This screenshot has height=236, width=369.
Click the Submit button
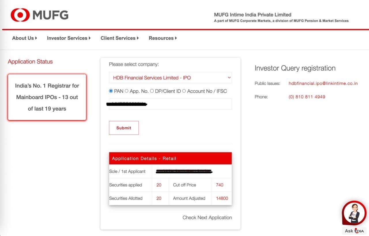pos(123,128)
